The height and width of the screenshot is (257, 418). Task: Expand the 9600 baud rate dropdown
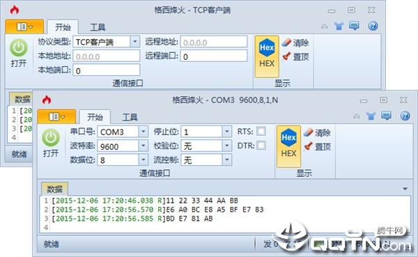click(x=143, y=146)
